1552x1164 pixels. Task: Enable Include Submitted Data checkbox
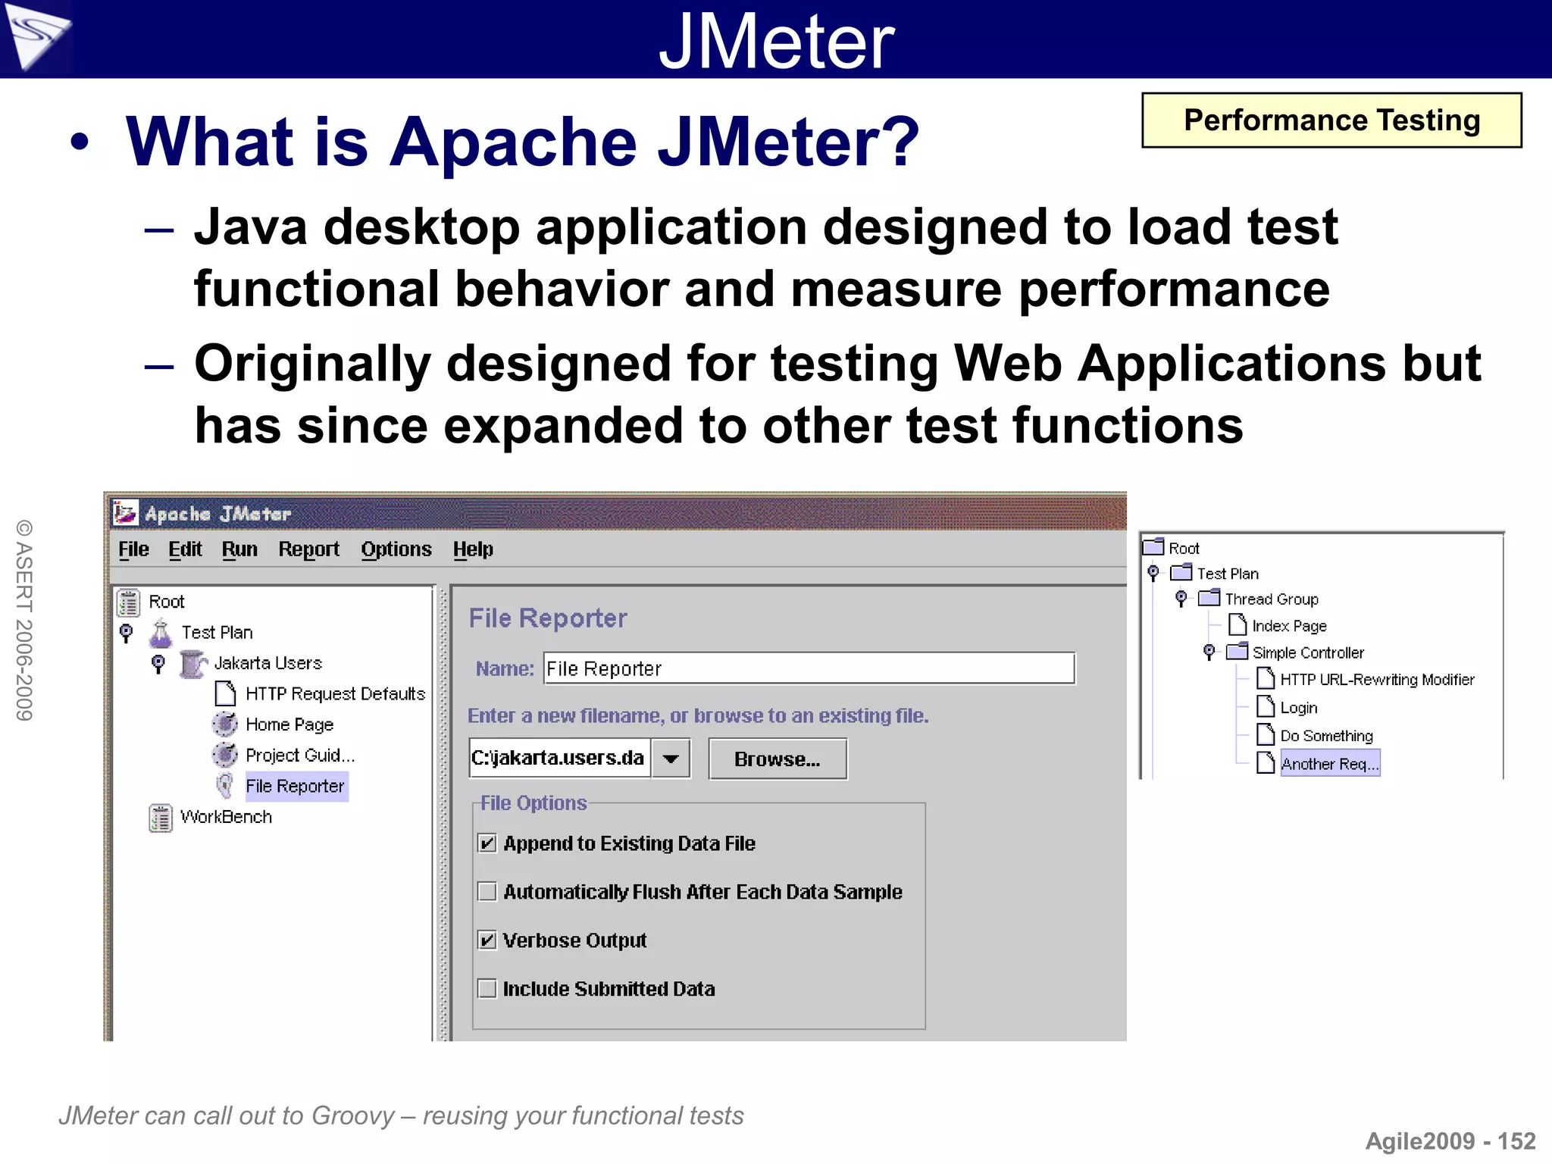click(x=487, y=989)
